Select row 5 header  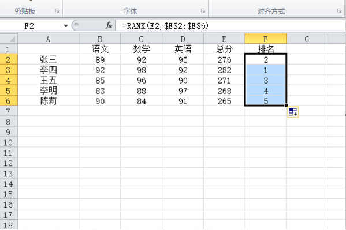(x=9, y=91)
